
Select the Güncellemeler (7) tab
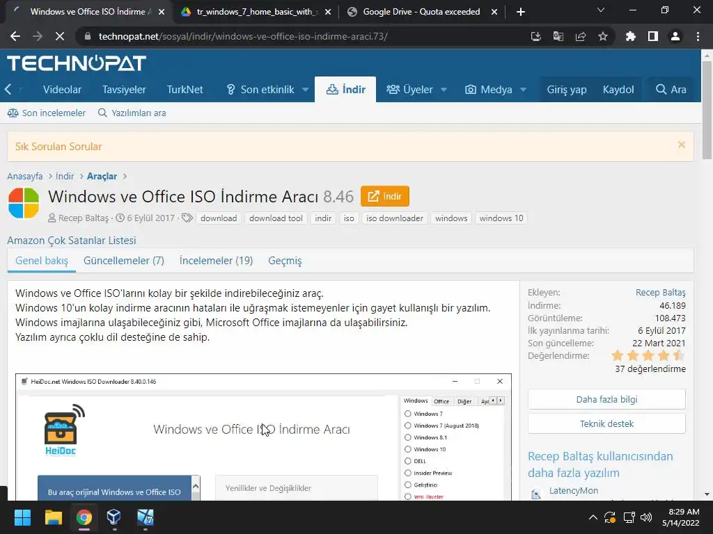124,261
